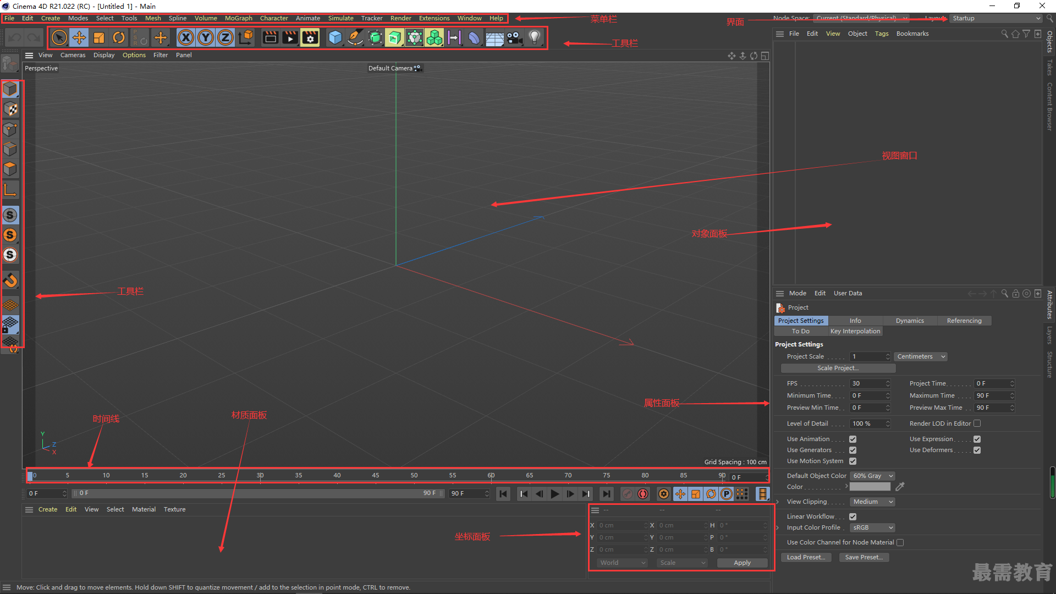Screen dimensions: 1056x594
Task: Toggle the Use Motion System checkbox
Action: (853, 461)
